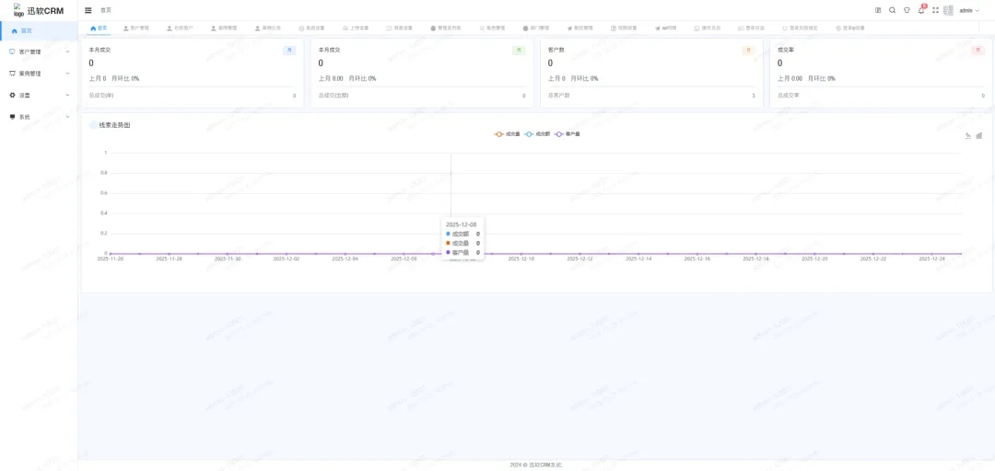
Task: Enter fullscreen mode via the header icon
Action: pyautogui.click(x=935, y=10)
